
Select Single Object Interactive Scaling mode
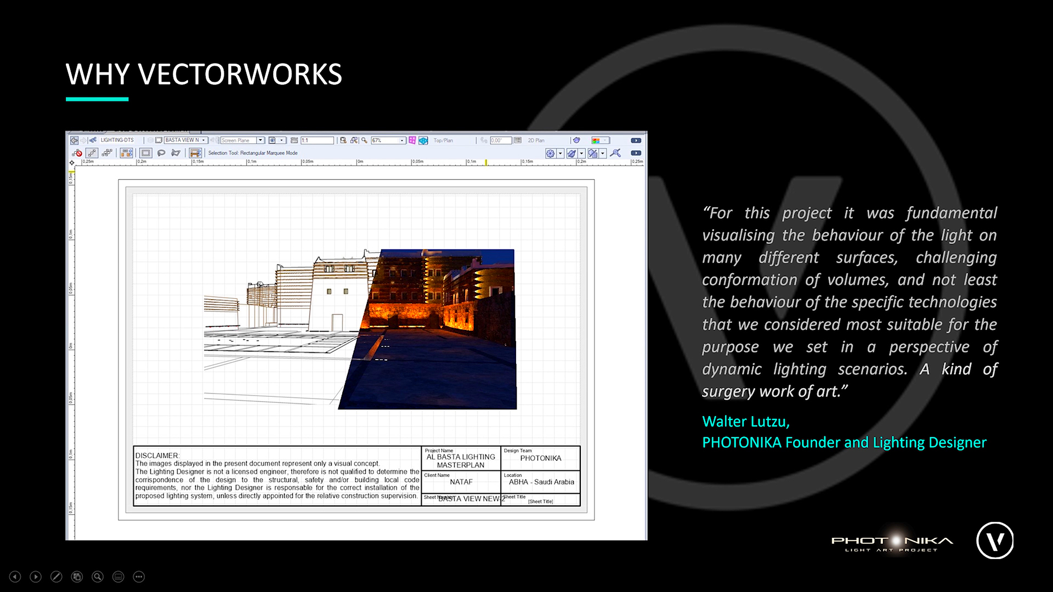pyautogui.click(x=92, y=153)
